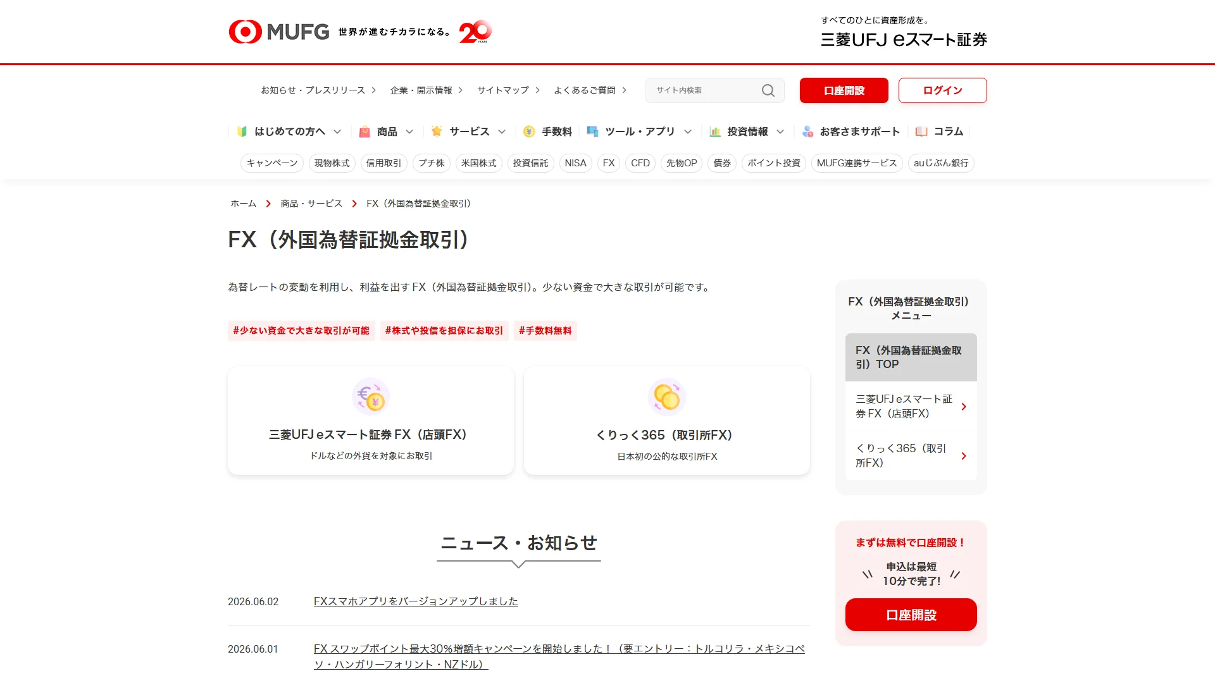1215x683 pixels.
Task: Open the 手数料 menu item
Action: (548, 132)
